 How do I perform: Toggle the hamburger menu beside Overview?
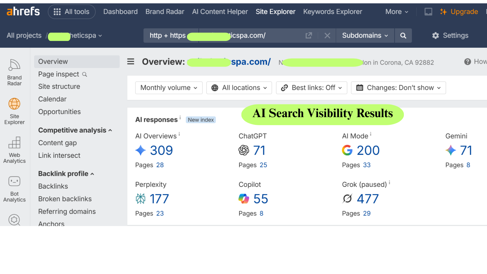pos(131,62)
